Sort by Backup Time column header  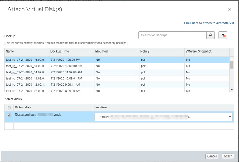pos(71,51)
